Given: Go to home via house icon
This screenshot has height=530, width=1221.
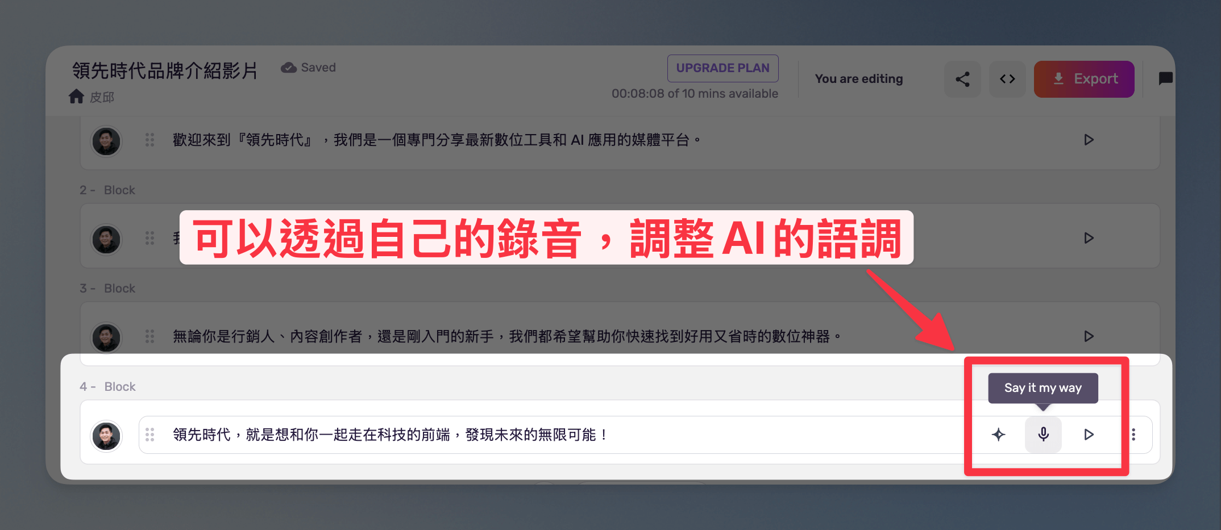Looking at the screenshot, I should click(x=76, y=97).
